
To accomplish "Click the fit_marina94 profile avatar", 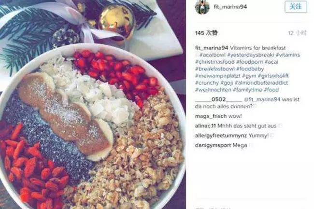I will 202,7.
